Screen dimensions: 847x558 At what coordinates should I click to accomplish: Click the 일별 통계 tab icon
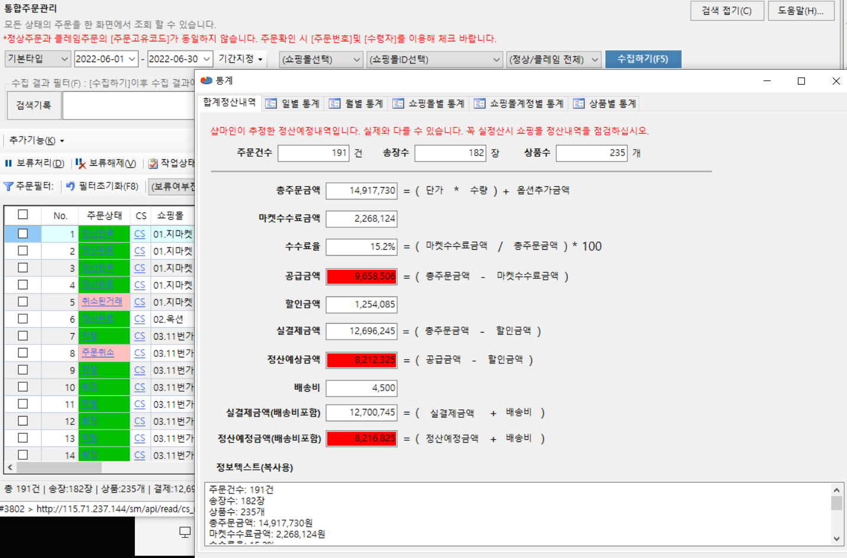coord(271,104)
